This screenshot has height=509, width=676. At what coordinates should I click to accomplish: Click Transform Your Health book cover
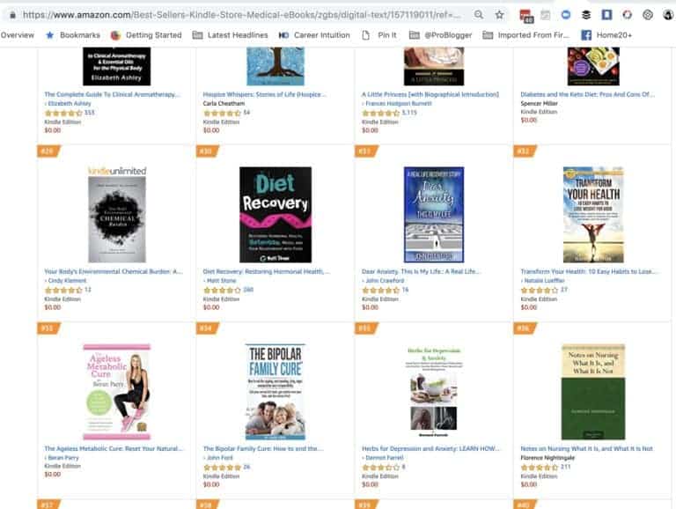click(x=593, y=214)
